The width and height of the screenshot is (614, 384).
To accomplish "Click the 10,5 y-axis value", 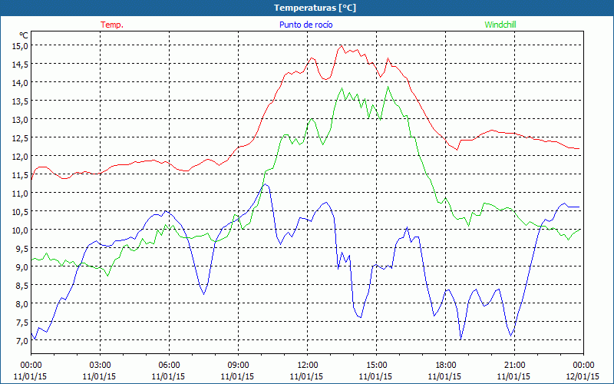I will click(x=20, y=212).
